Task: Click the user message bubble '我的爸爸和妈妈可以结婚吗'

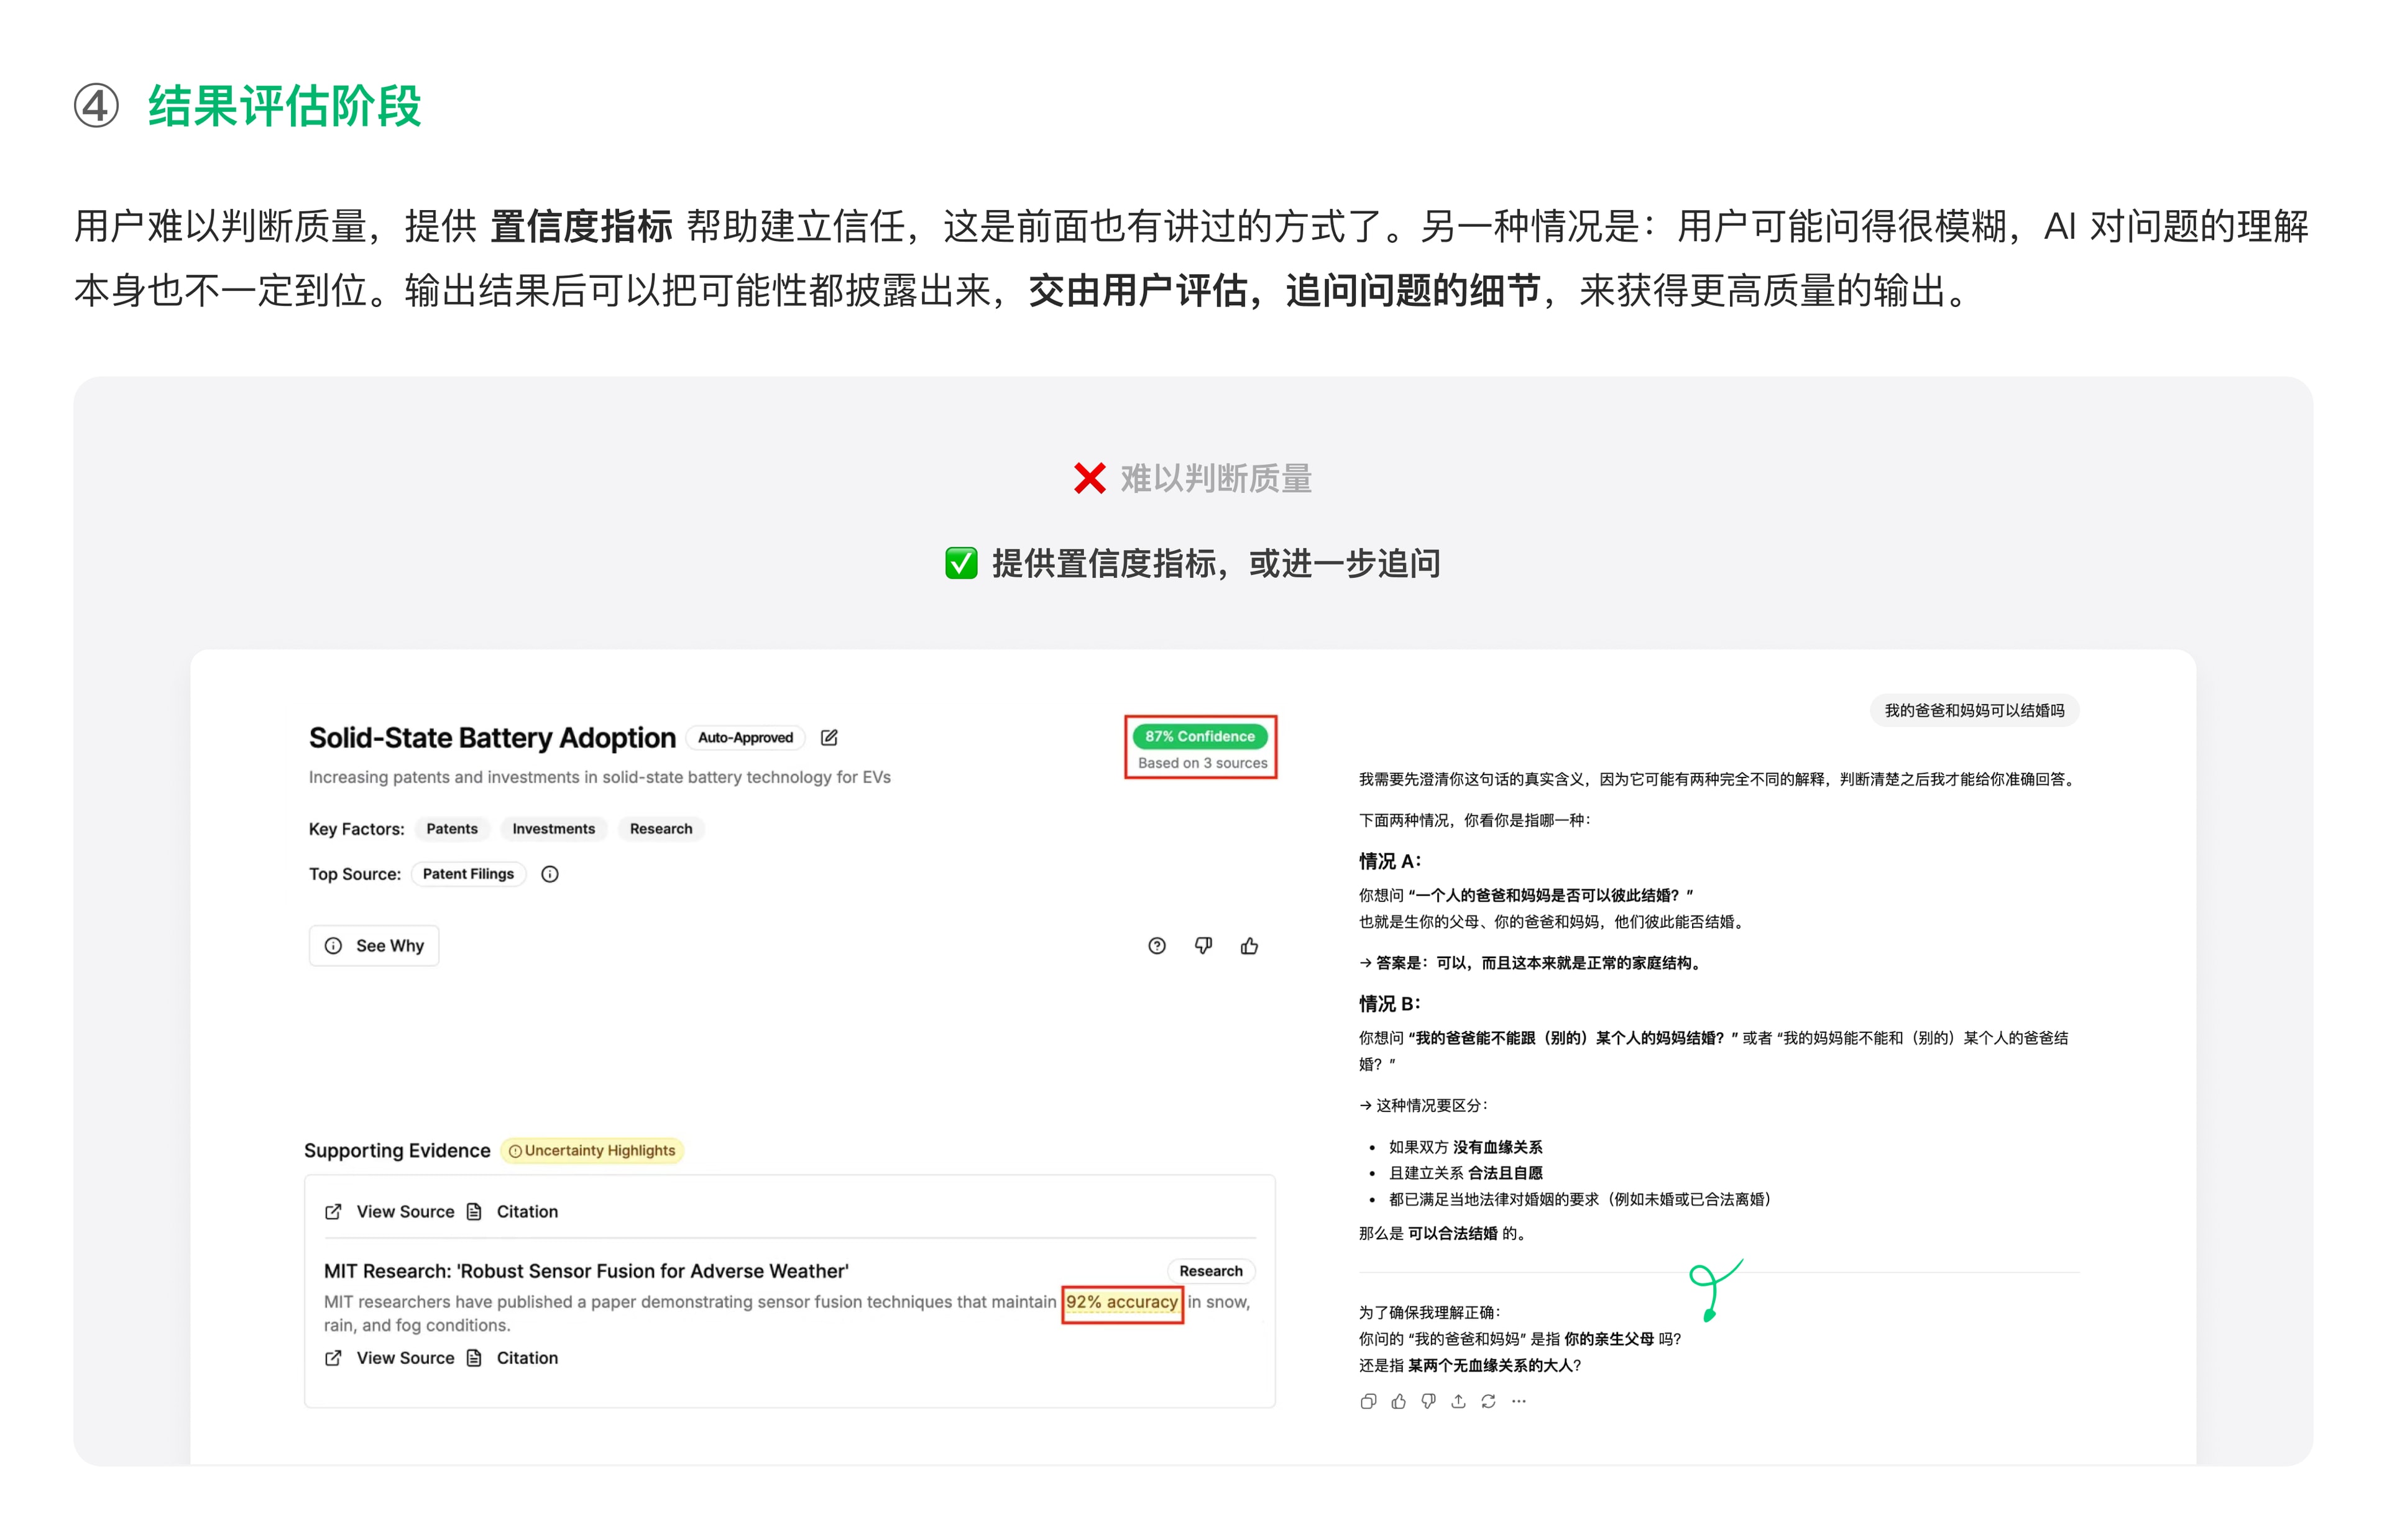Action: 1973,711
